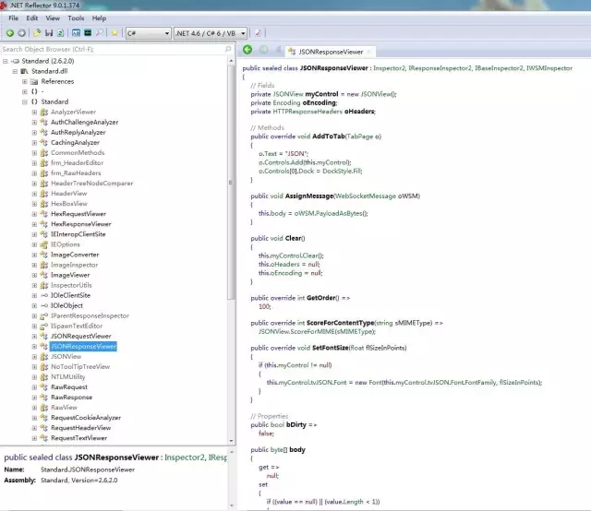Expand the JSONResponseViewer node
This screenshot has width=591, height=511.
34,347
